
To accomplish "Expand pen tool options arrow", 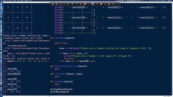I will coord(70,4).
